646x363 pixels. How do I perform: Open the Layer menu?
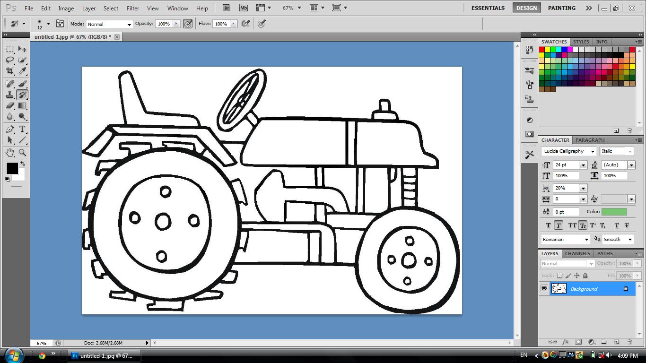click(x=89, y=8)
